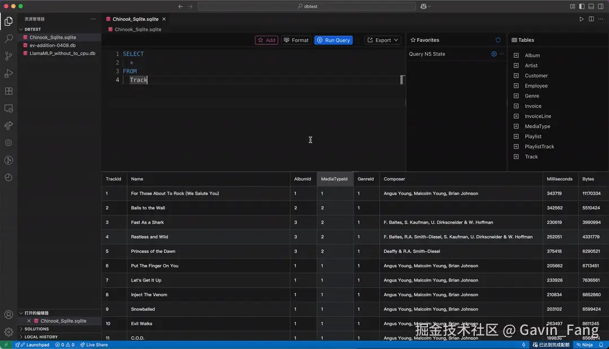This screenshot has height=349, width=609.
Task: Open the Accounts icon in activity bar
Action: click(x=8, y=315)
